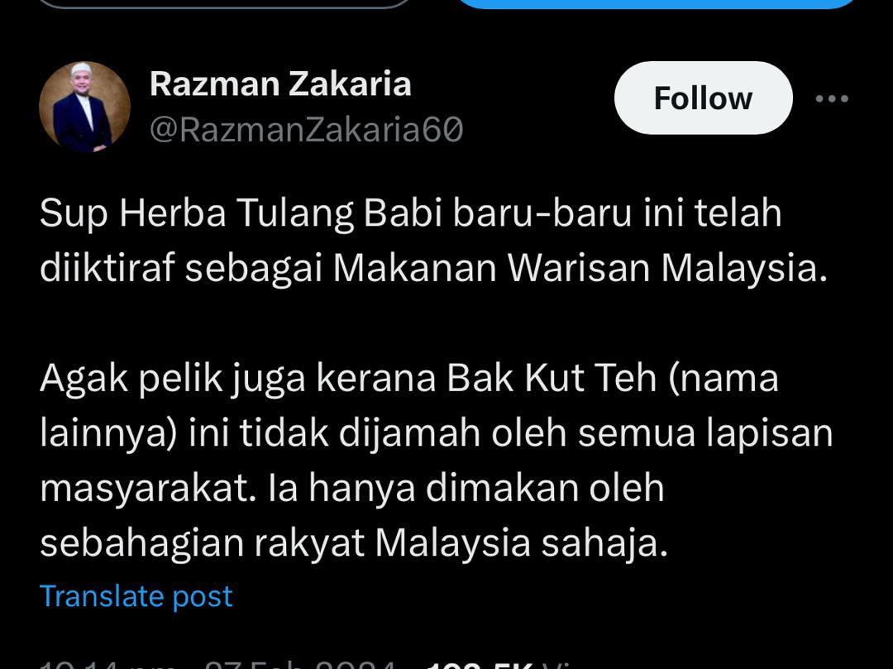Open the Razman Zakaria display name link
893x669 pixels.
[280, 84]
